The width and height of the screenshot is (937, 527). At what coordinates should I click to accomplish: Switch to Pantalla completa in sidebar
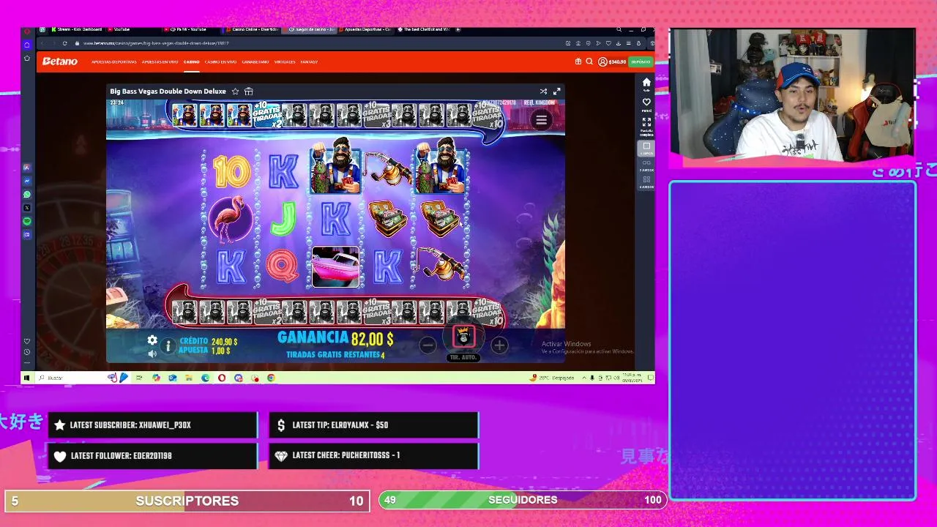pos(646,125)
